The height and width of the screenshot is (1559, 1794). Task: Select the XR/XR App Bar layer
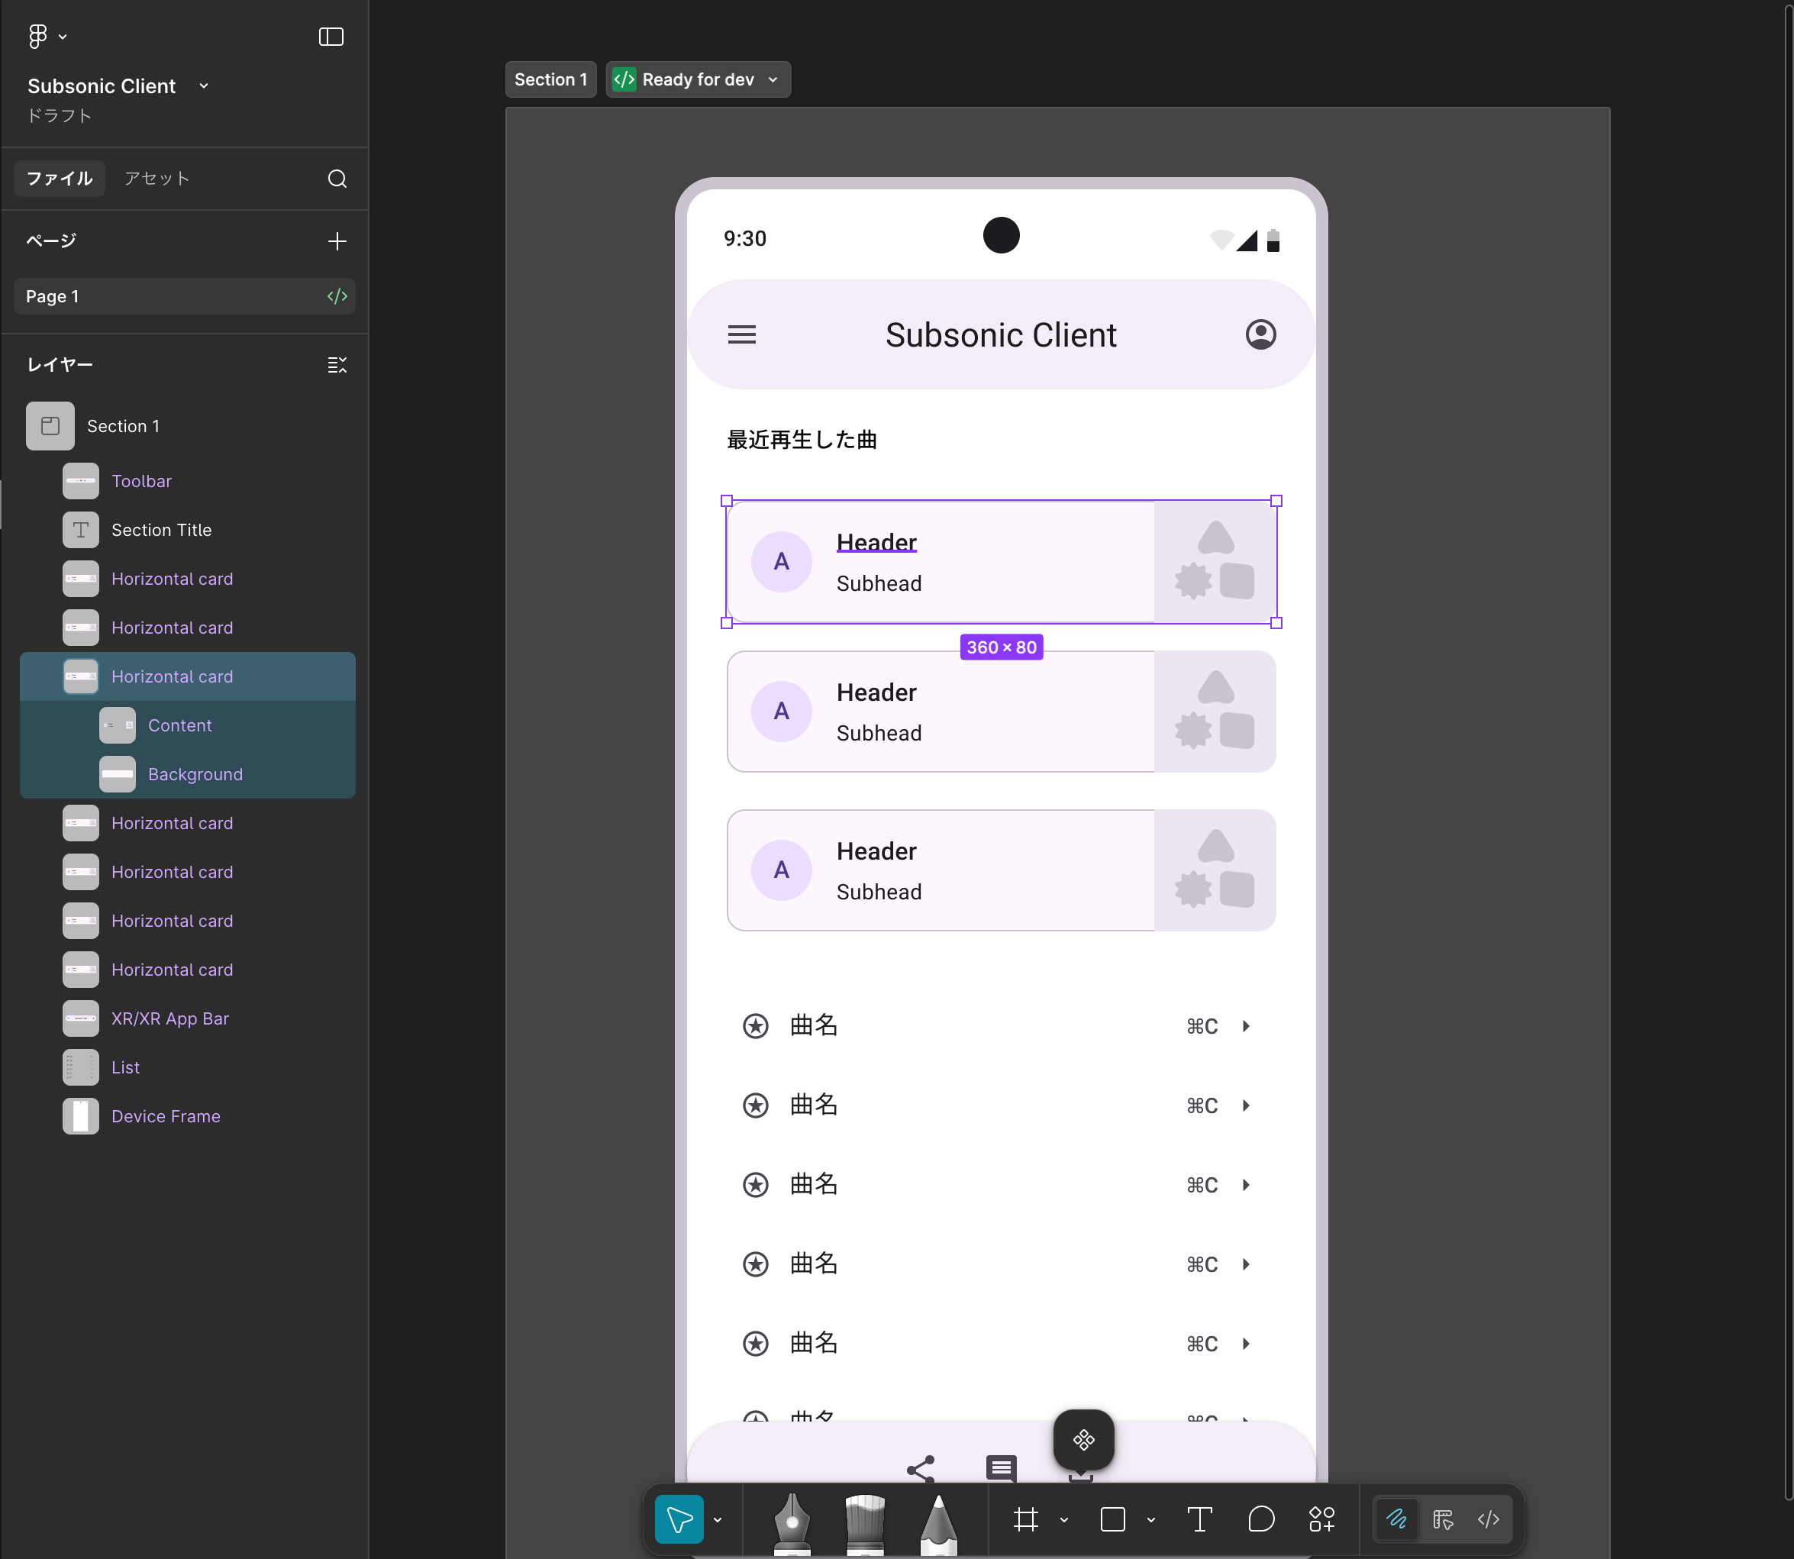tap(169, 1018)
